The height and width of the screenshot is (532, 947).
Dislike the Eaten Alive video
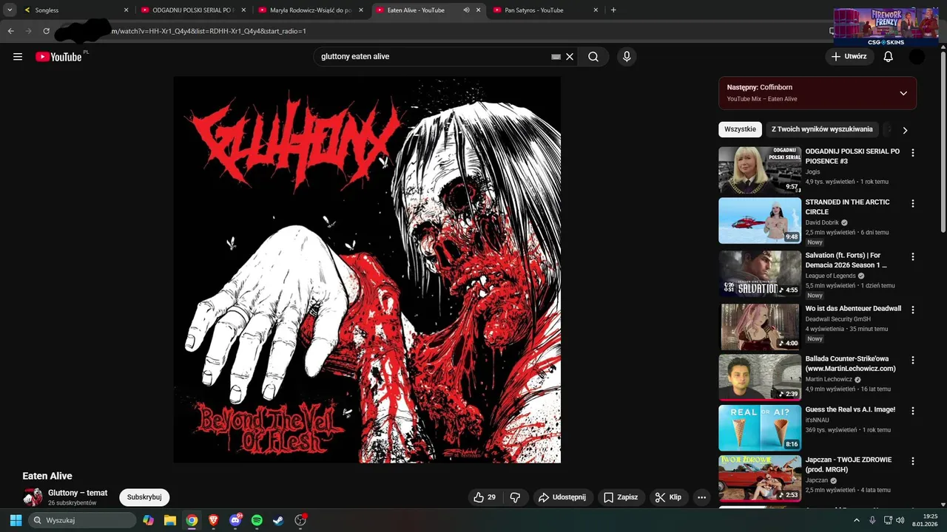516,497
